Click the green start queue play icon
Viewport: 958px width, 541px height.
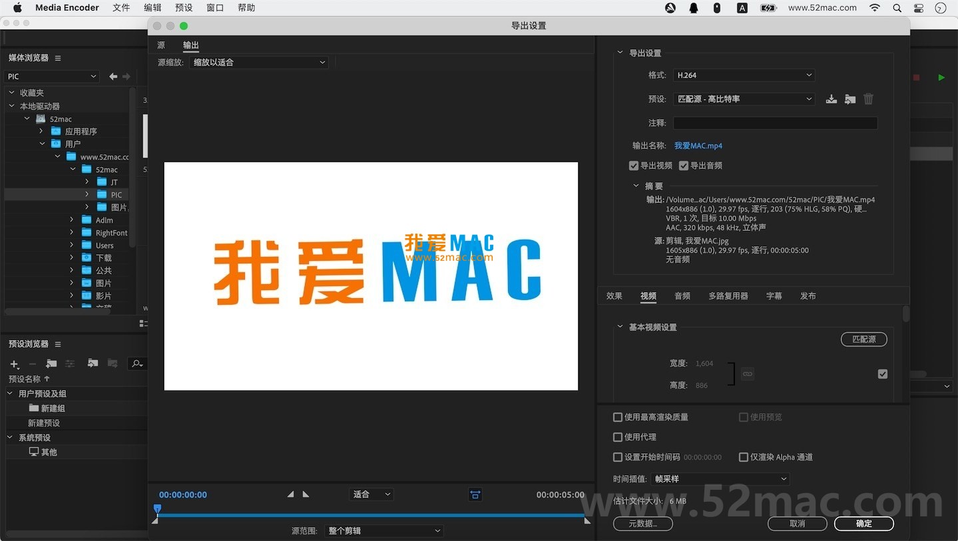941,77
